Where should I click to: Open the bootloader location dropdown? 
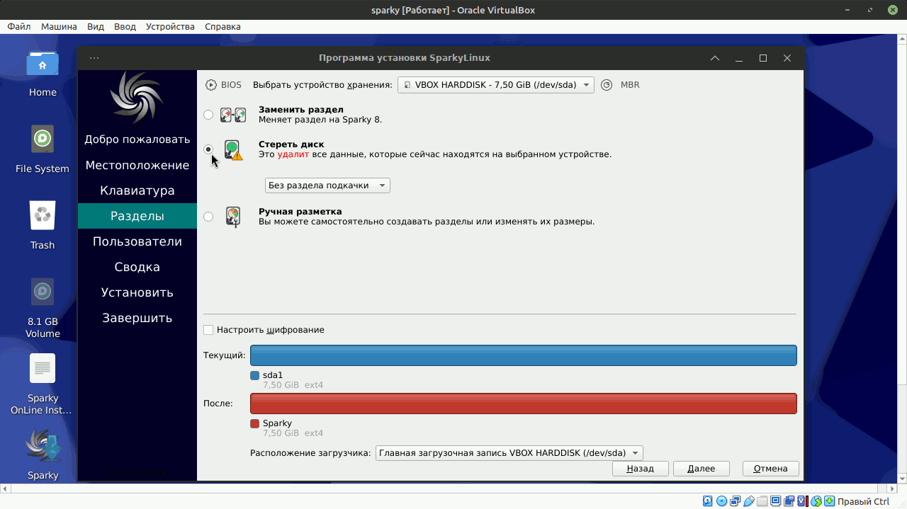click(509, 453)
